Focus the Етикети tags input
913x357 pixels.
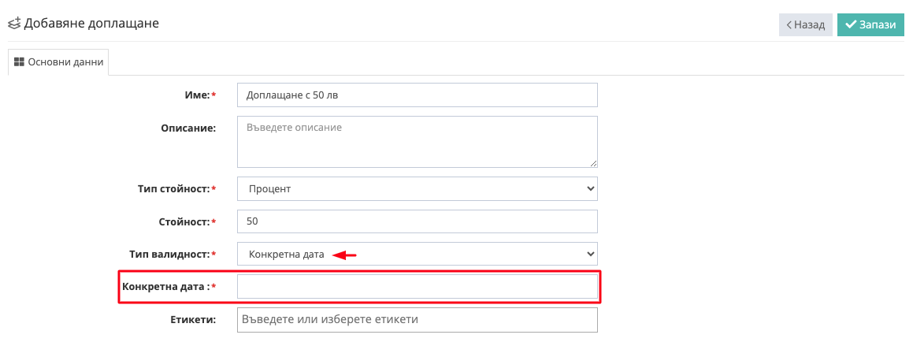pos(417,320)
